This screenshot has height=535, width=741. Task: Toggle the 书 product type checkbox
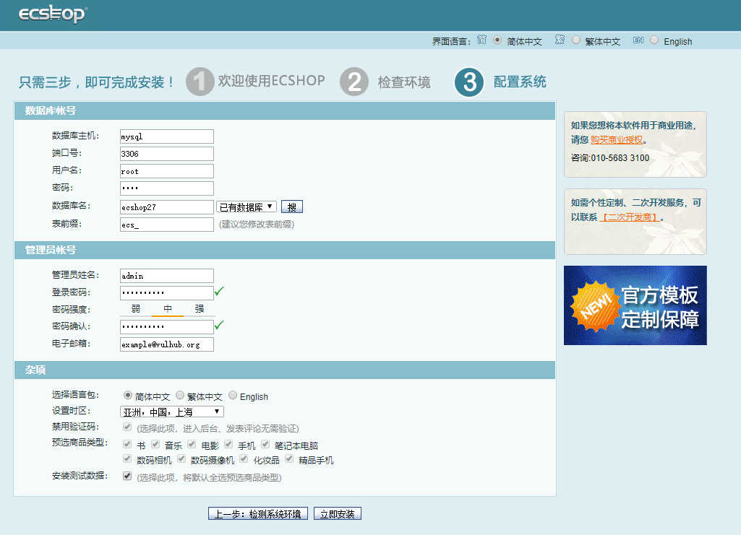pyautogui.click(x=127, y=444)
